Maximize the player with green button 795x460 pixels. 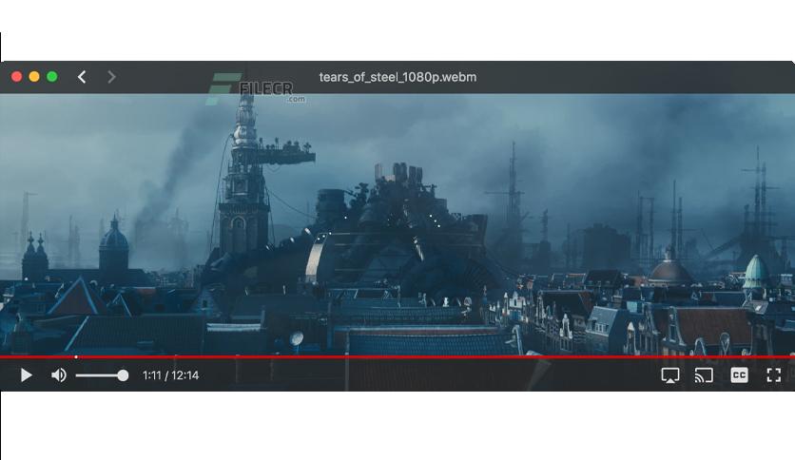coord(52,76)
